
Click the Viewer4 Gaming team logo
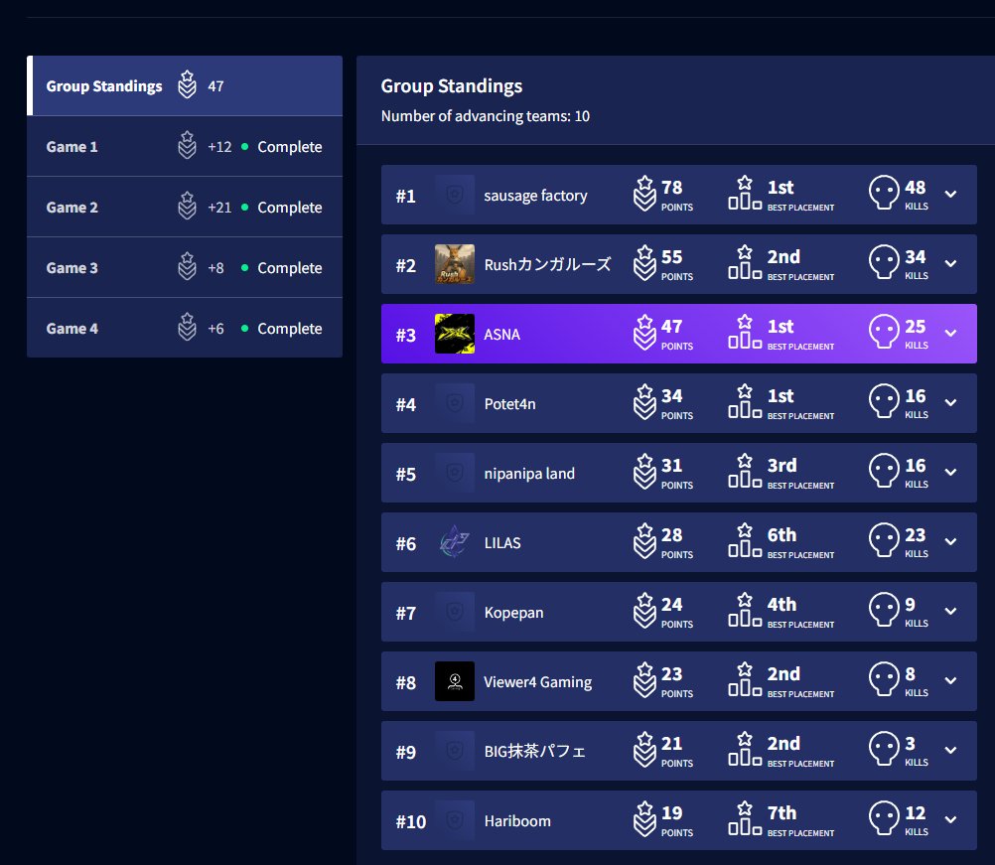[455, 681]
